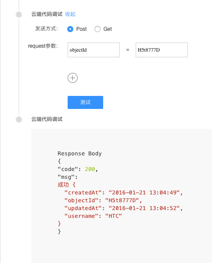Click the "username": "HTC" response line
The width and height of the screenshot is (212, 263).
pyautogui.click(x=93, y=216)
